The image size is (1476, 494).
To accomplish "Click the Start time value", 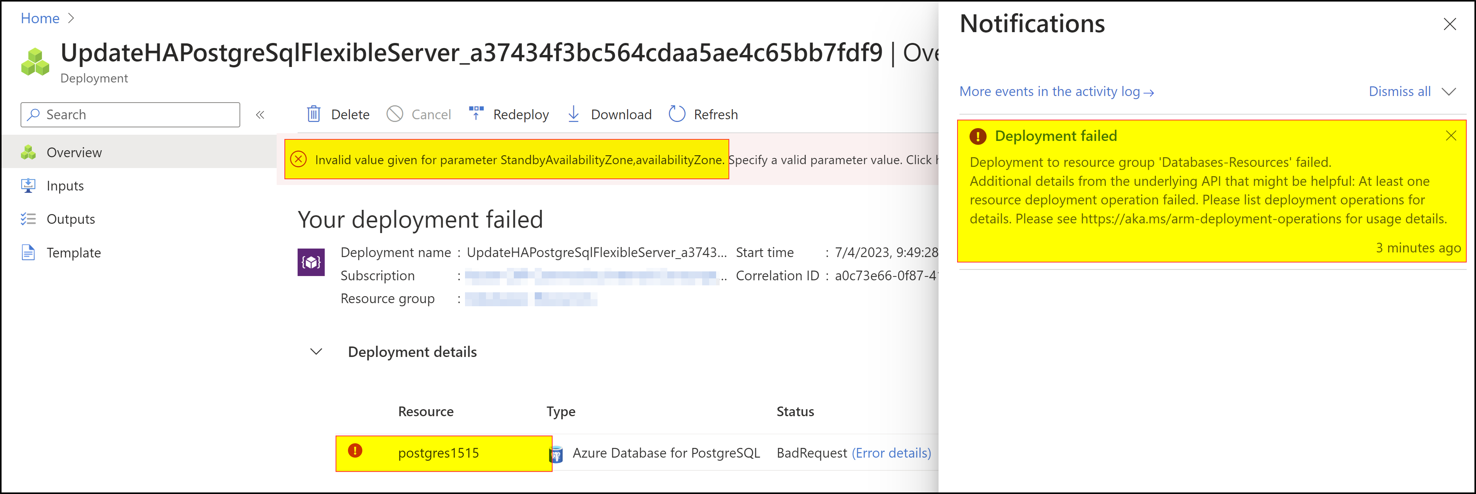I will point(886,252).
